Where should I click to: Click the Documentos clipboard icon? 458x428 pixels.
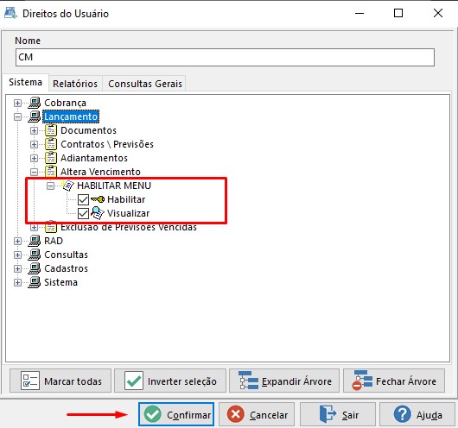51,130
